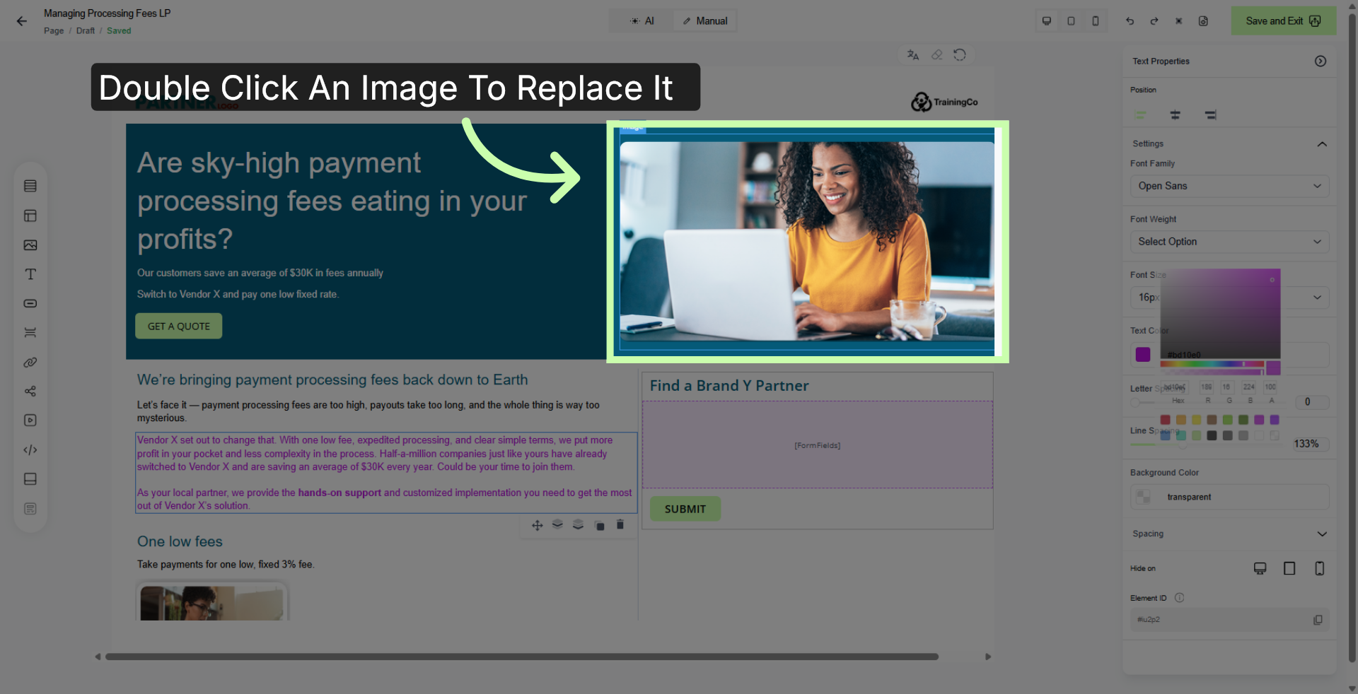1358x694 pixels.
Task: Click the eraser clear-formatting icon above canvas
Action: [x=936, y=55]
